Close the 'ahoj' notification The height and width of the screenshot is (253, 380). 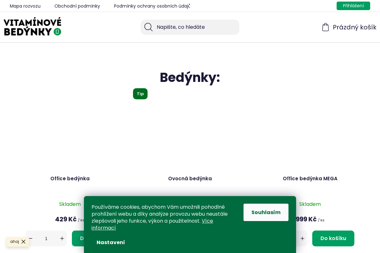[x=23, y=242]
